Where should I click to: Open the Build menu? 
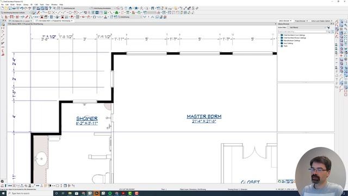(13, 4)
